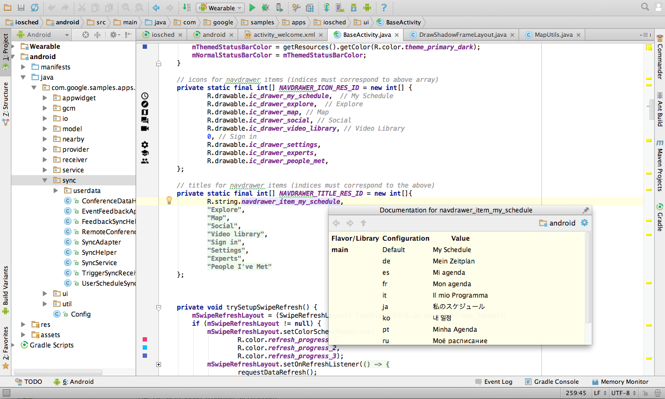Open the Help question mark icon
This screenshot has width=665, height=399.
point(383,8)
